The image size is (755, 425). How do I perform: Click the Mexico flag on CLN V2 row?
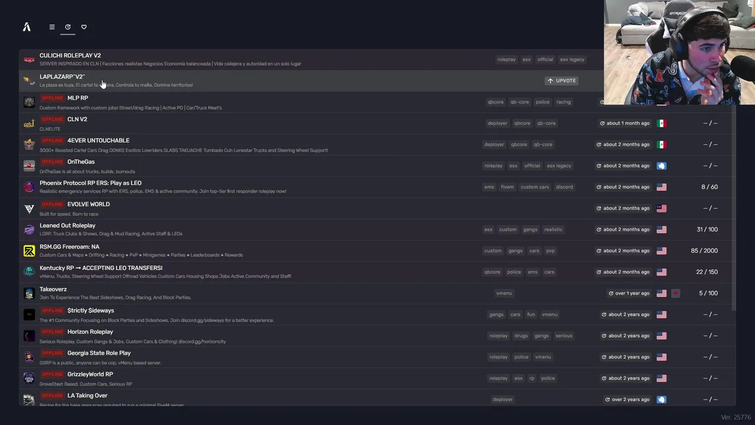click(661, 123)
